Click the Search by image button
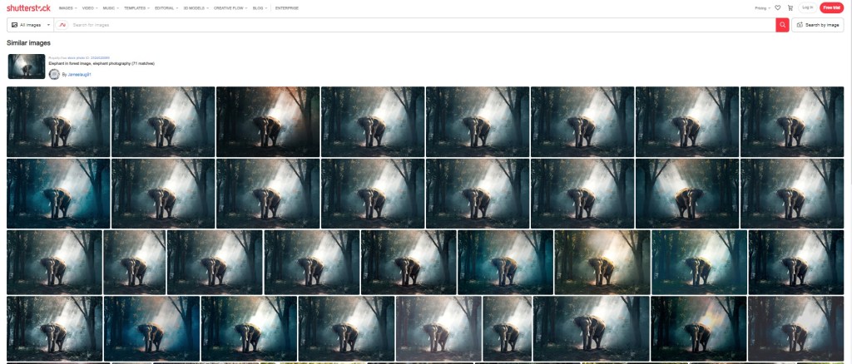 (818, 25)
